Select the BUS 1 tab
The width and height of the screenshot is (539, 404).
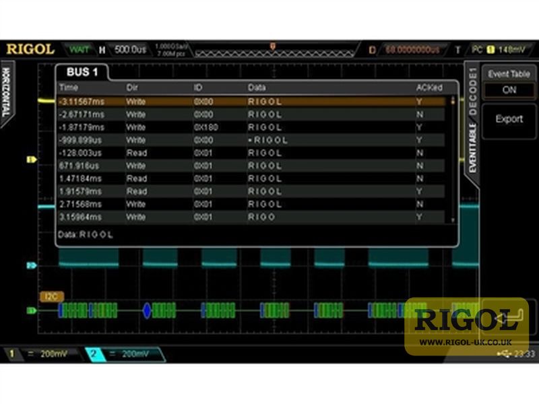(82, 72)
